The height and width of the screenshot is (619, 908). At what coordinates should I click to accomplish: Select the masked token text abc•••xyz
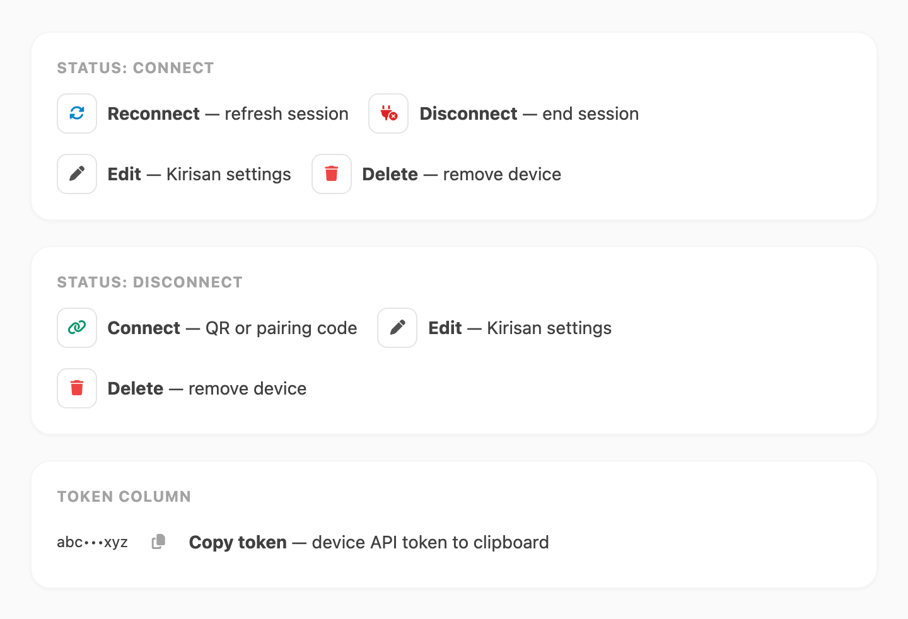[92, 542]
